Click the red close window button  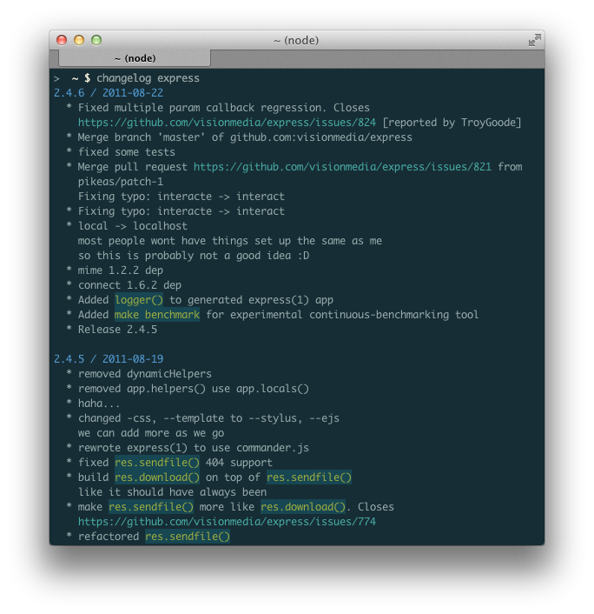[x=62, y=40]
